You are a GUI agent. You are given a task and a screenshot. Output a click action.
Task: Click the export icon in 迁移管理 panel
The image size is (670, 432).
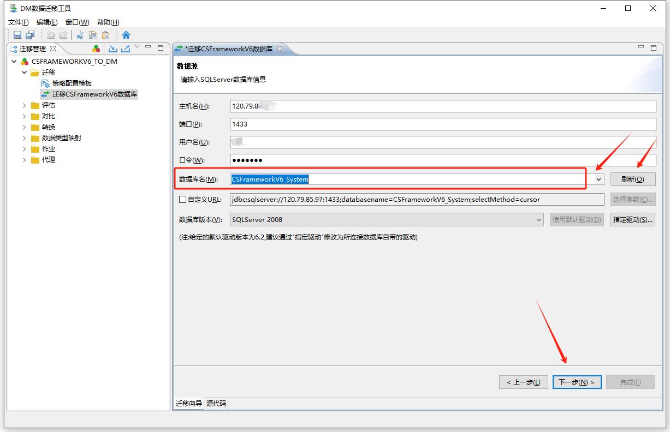pos(125,49)
